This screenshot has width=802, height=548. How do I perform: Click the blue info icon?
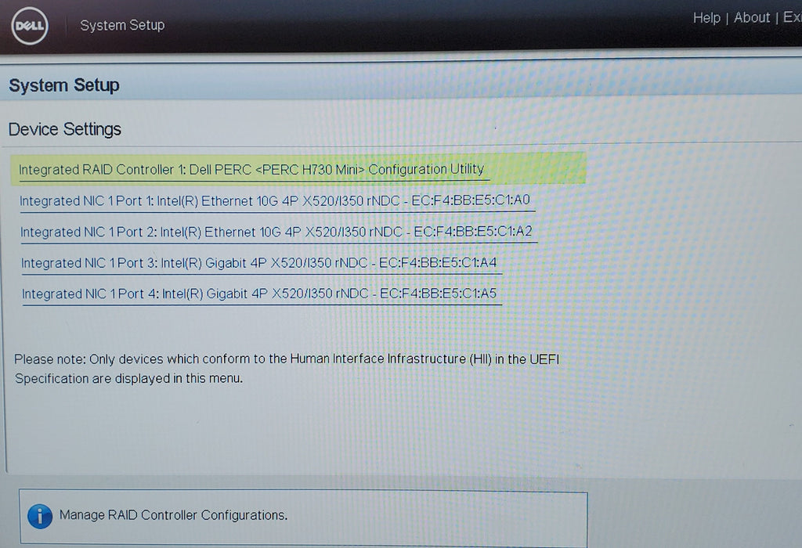(x=40, y=516)
